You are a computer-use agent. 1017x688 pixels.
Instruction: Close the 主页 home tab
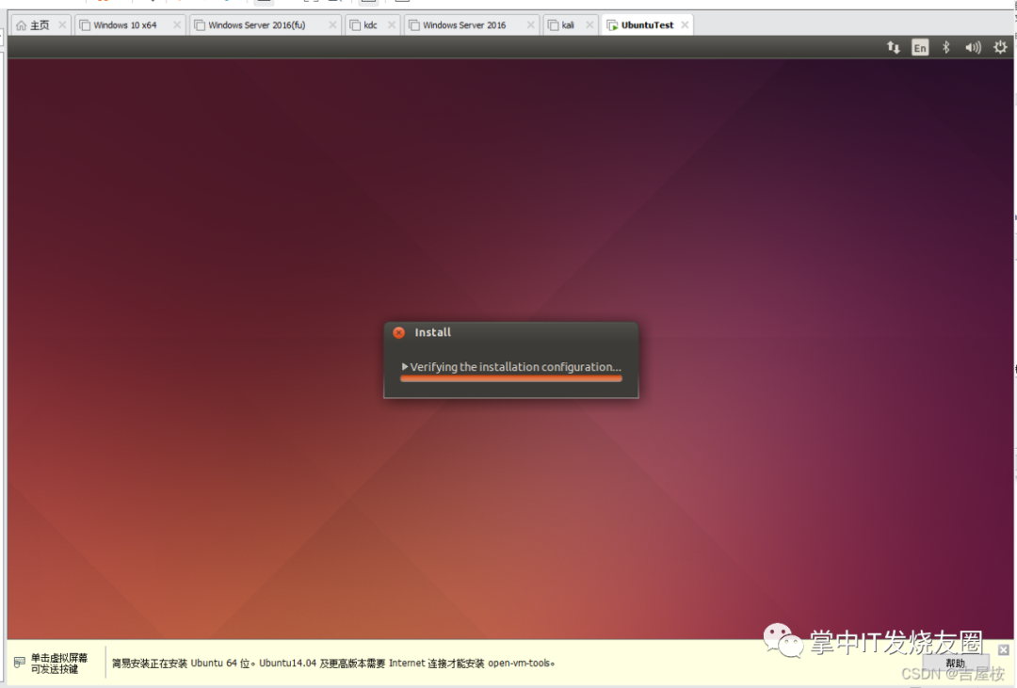tap(62, 25)
